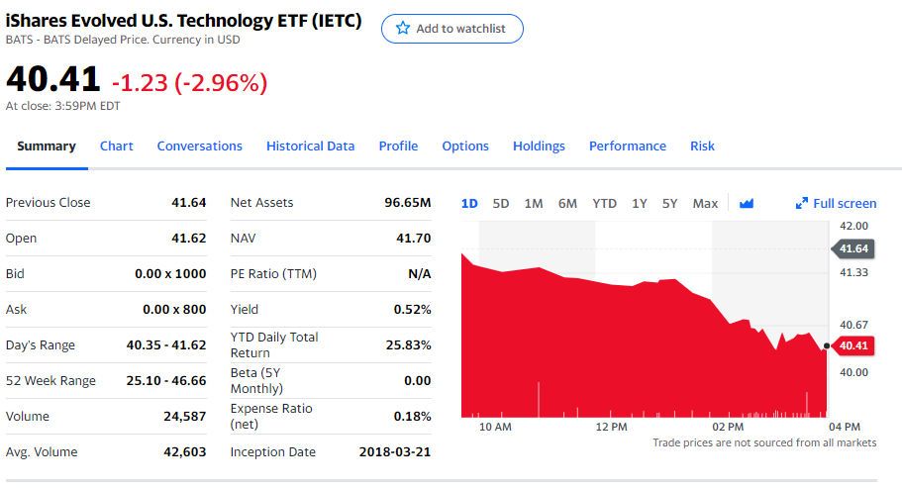Viewport: 902px width, 488px height.
Task: Click the red 40.41 price marker on chart
Action: point(853,345)
